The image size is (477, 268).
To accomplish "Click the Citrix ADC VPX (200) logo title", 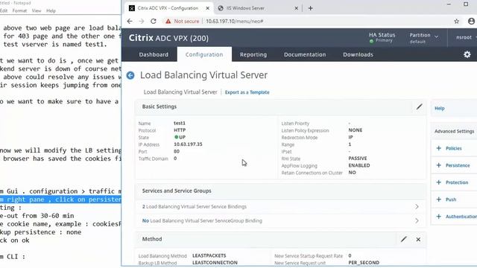I will click(x=168, y=38).
